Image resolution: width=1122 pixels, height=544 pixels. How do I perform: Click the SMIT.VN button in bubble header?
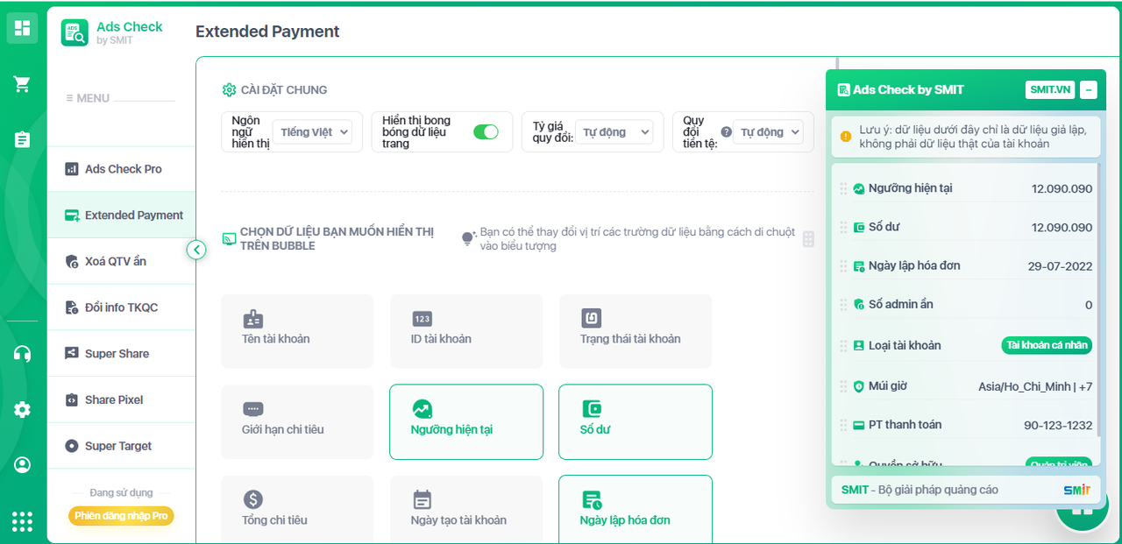click(1049, 89)
